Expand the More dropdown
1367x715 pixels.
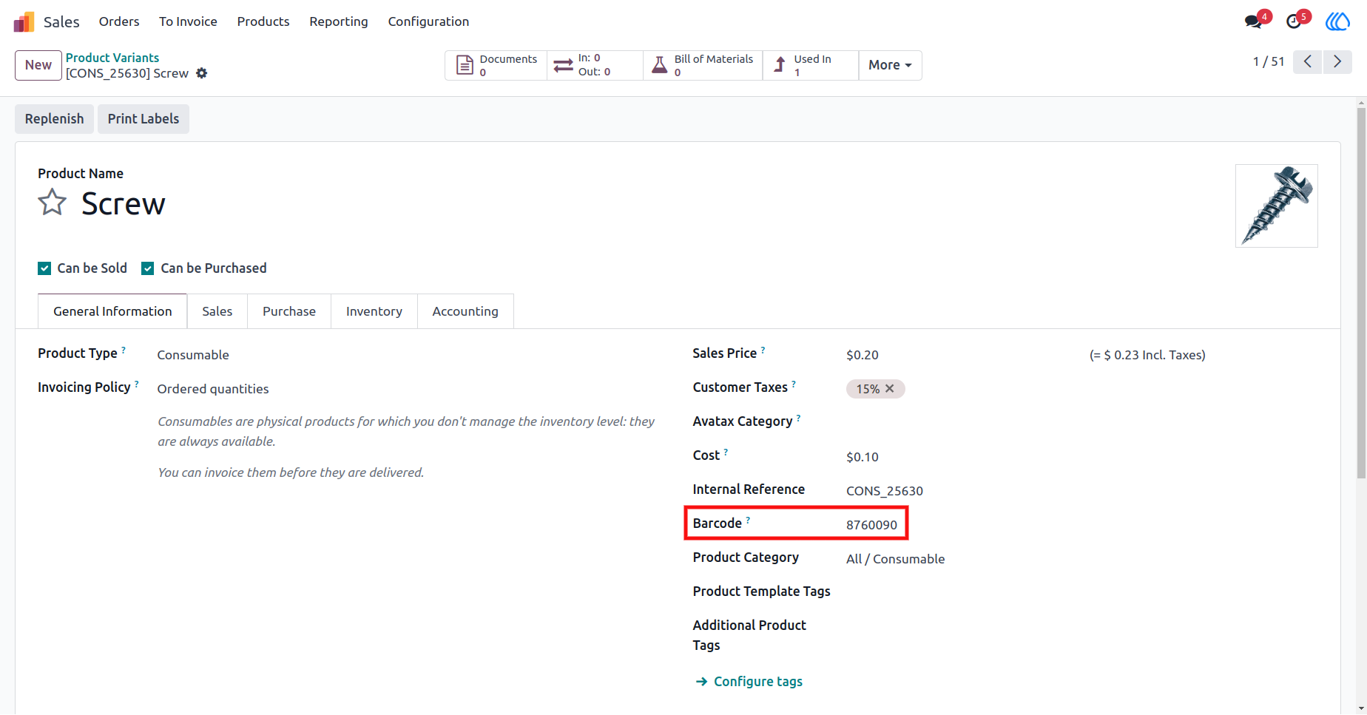(890, 65)
